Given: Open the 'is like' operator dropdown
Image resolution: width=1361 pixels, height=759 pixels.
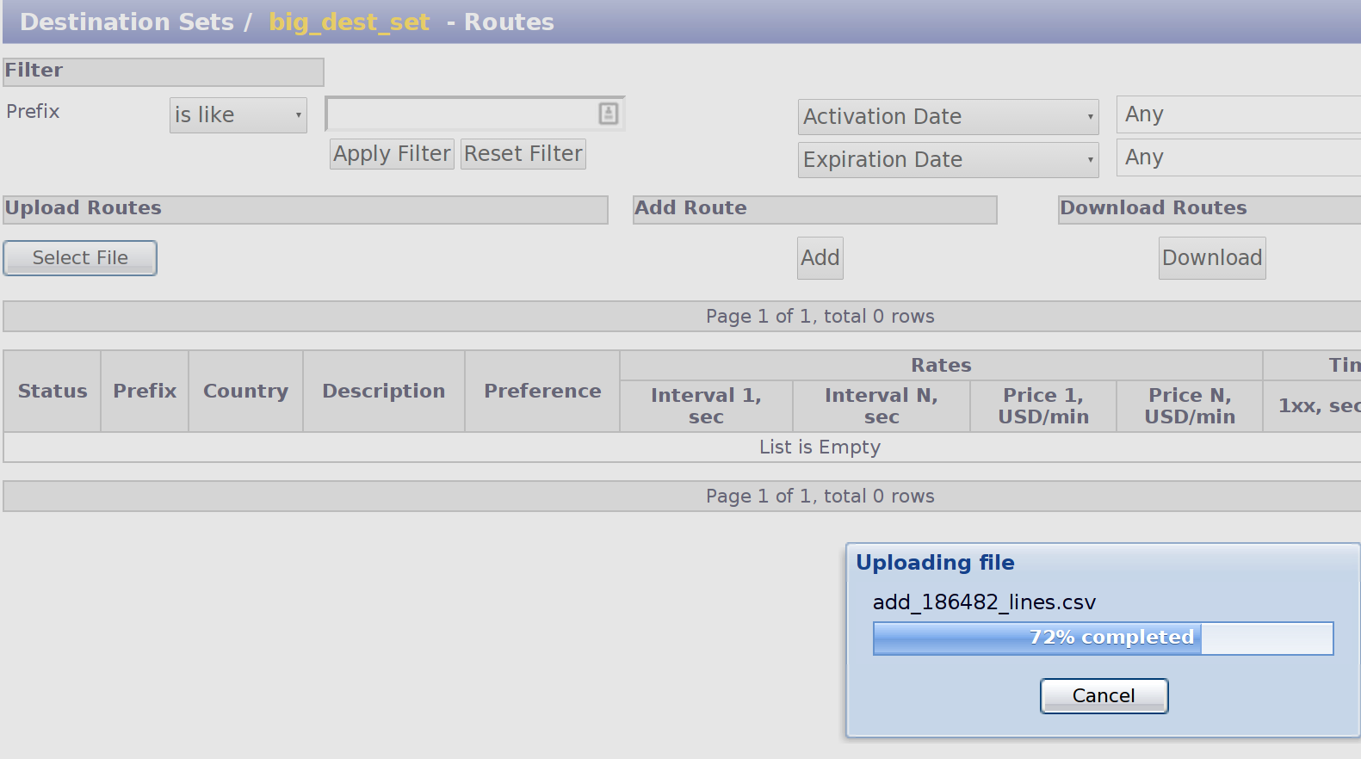Looking at the screenshot, I should click(x=238, y=115).
